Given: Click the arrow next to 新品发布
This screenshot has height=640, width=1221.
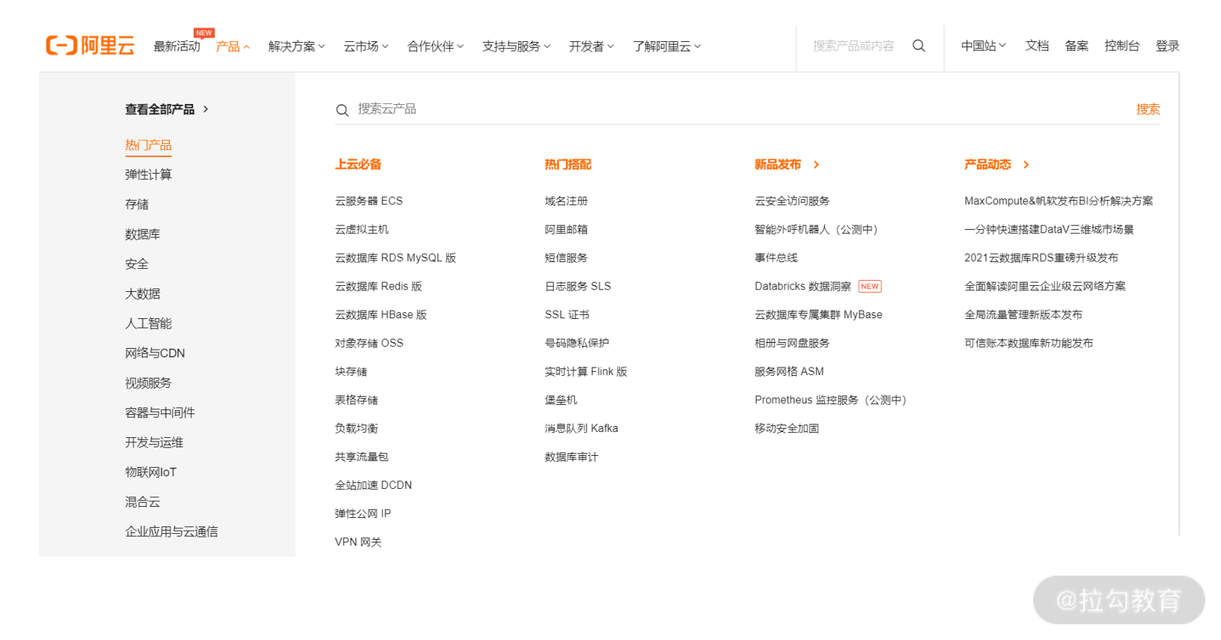Looking at the screenshot, I should coord(816,165).
